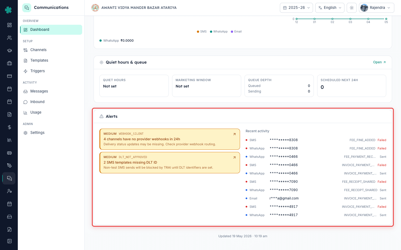Click the SMS FEE_RECEIPT_SHARED failed row
401x250 pixels.
tap(316, 182)
